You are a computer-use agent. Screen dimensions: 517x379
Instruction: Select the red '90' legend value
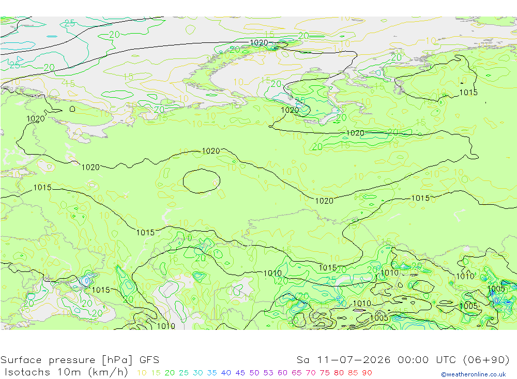coord(367,373)
